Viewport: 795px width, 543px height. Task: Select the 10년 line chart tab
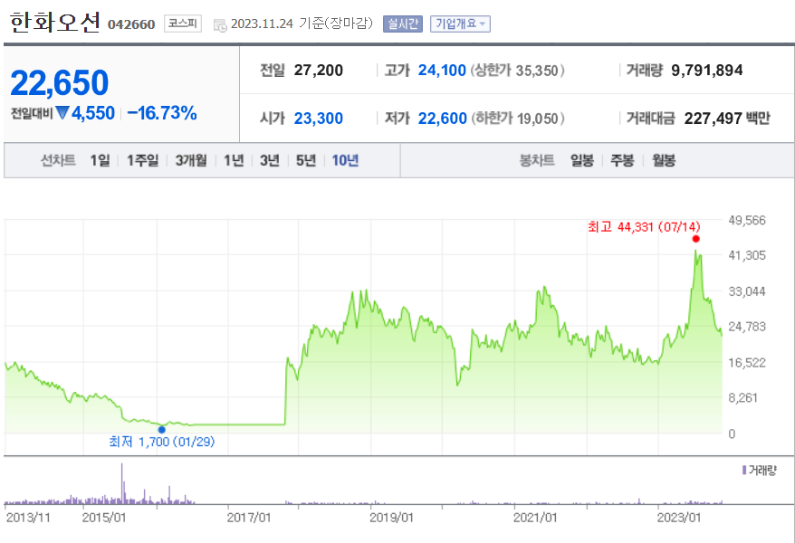pyautogui.click(x=345, y=160)
